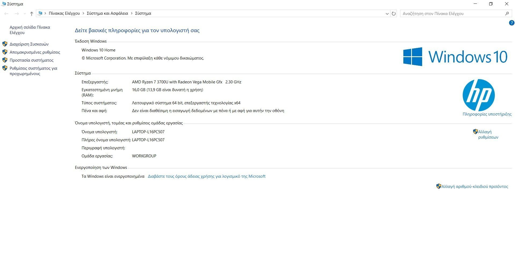Open Σύστημα και Ασφάλεια breadcrumb
Viewport: 515px width, 256px height.
click(x=107, y=13)
